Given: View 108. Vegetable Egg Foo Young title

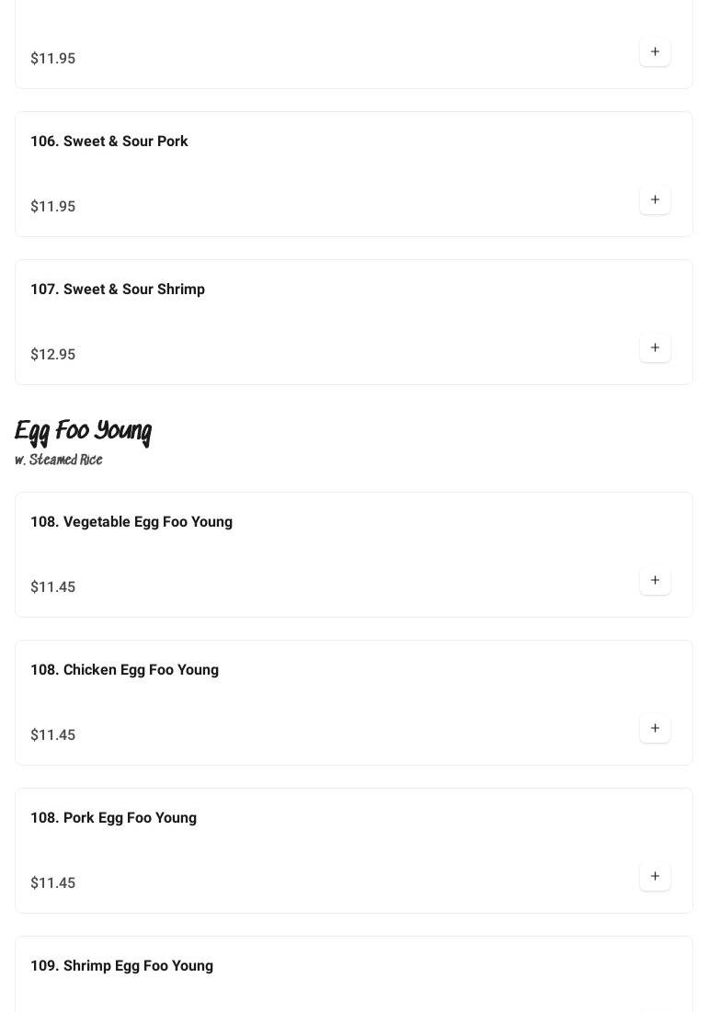Looking at the screenshot, I should pyautogui.click(x=131, y=522).
